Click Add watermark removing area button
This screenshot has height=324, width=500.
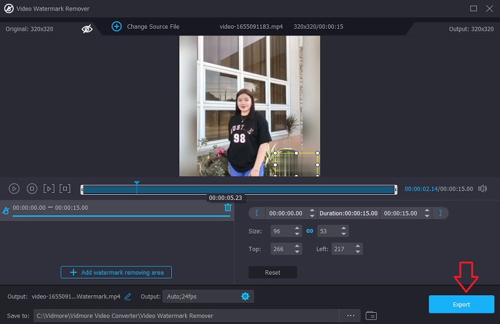coord(116,272)
